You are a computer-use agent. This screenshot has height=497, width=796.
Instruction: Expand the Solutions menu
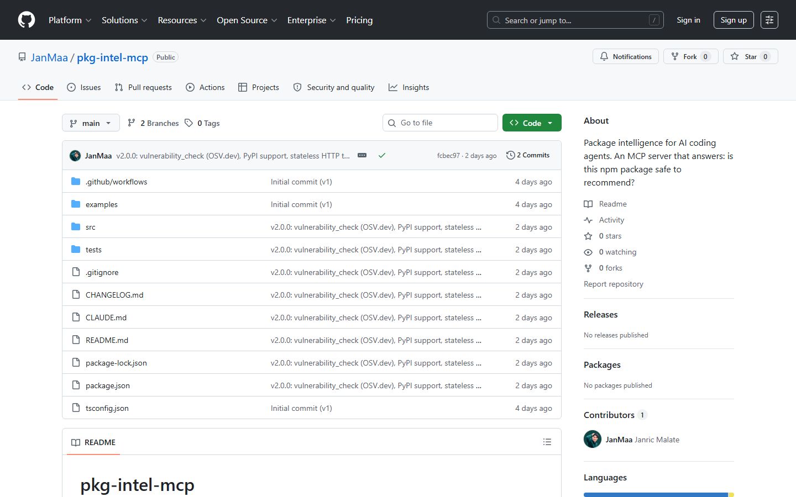click(124, 20)
